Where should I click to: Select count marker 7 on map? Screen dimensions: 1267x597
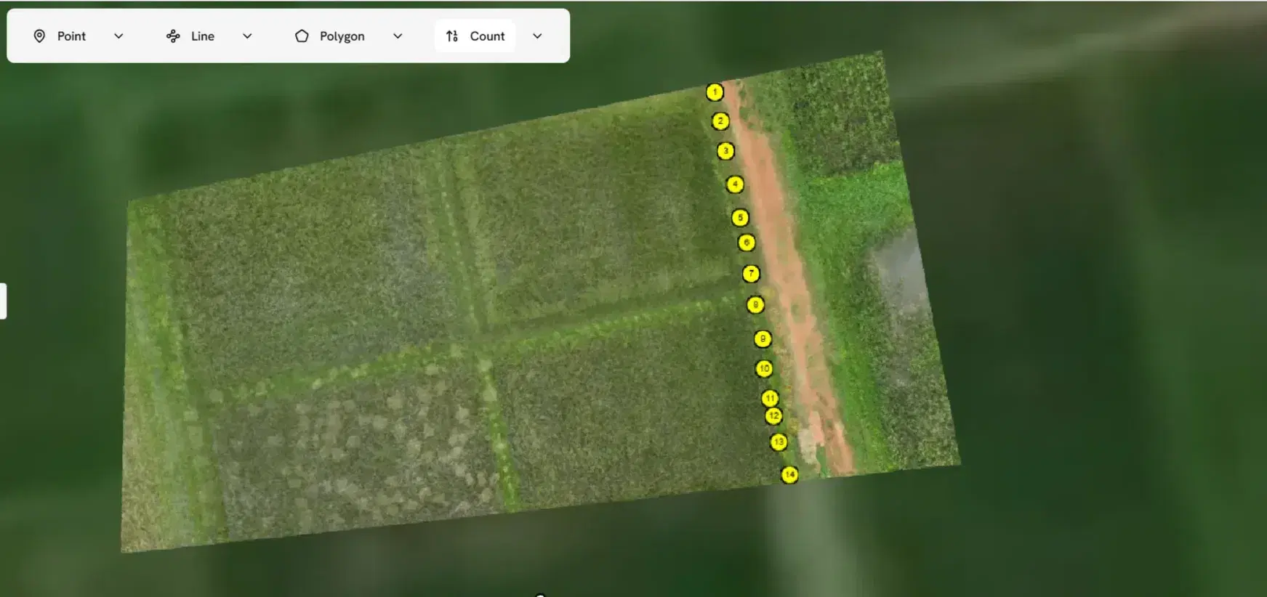[x=751, y=274]
